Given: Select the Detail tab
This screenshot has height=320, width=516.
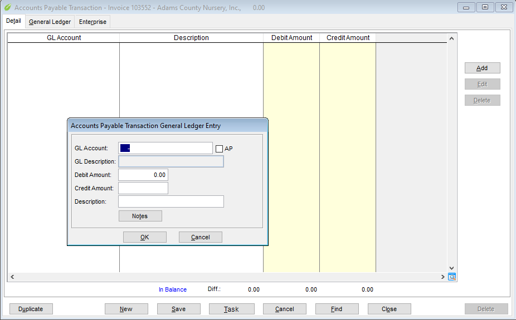Looking at the screenshot, I should click(x=13, y=21).
